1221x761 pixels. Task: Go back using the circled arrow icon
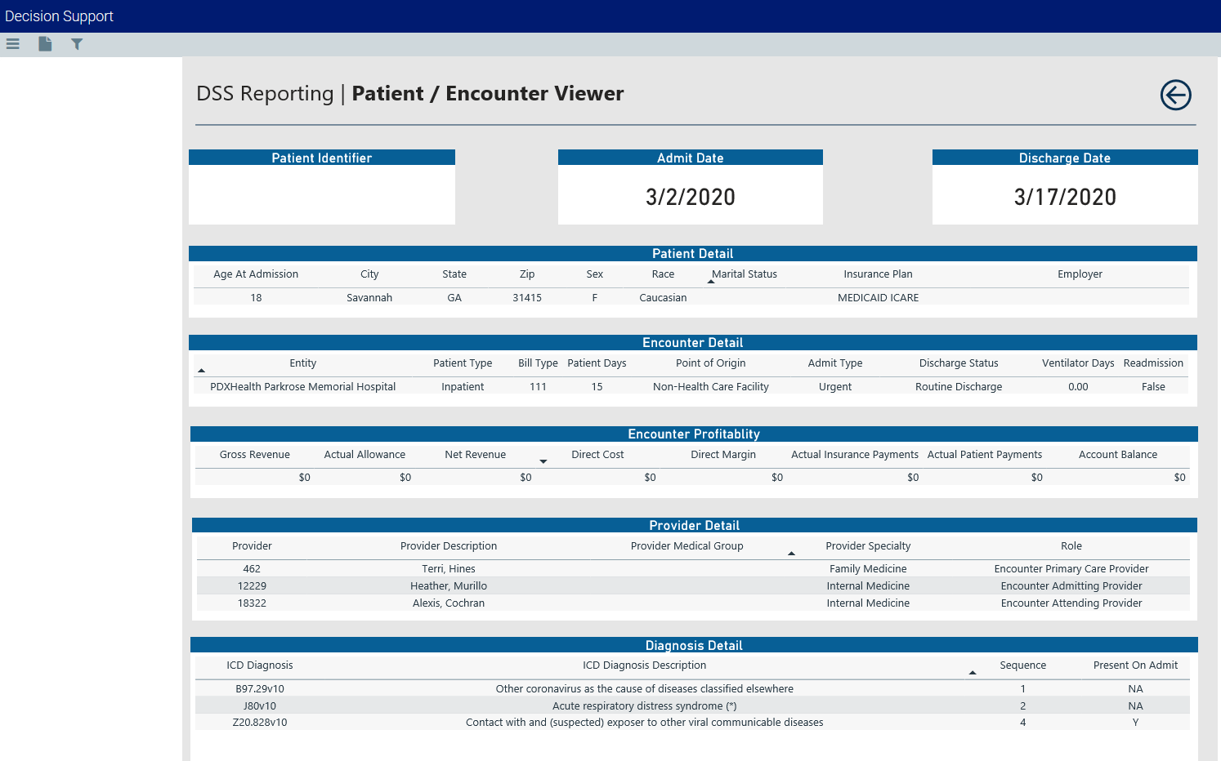click(1175, 96)
